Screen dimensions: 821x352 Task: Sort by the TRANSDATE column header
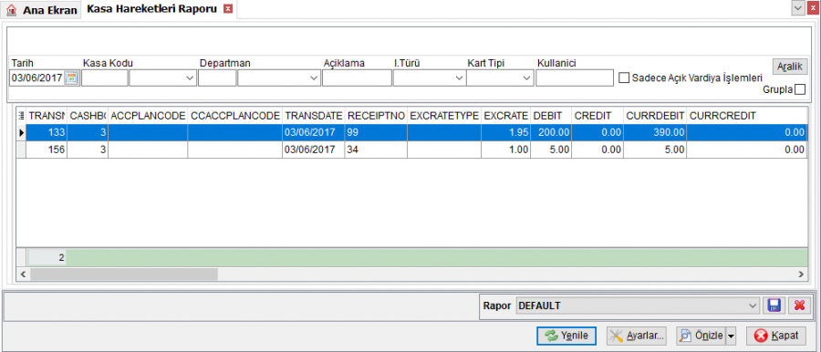pos(313,115)
